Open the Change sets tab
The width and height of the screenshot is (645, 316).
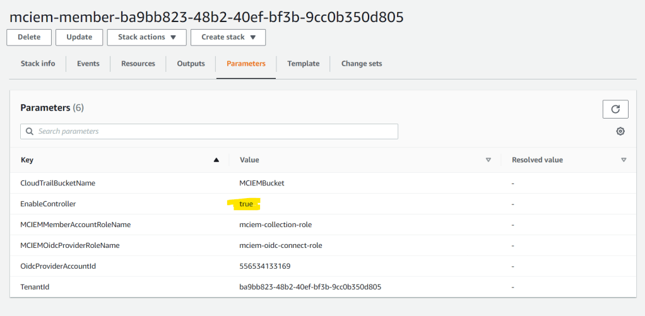(362, 64)
